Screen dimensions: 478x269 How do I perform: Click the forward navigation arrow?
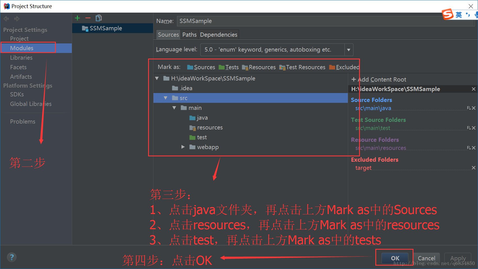pos(17,19)
